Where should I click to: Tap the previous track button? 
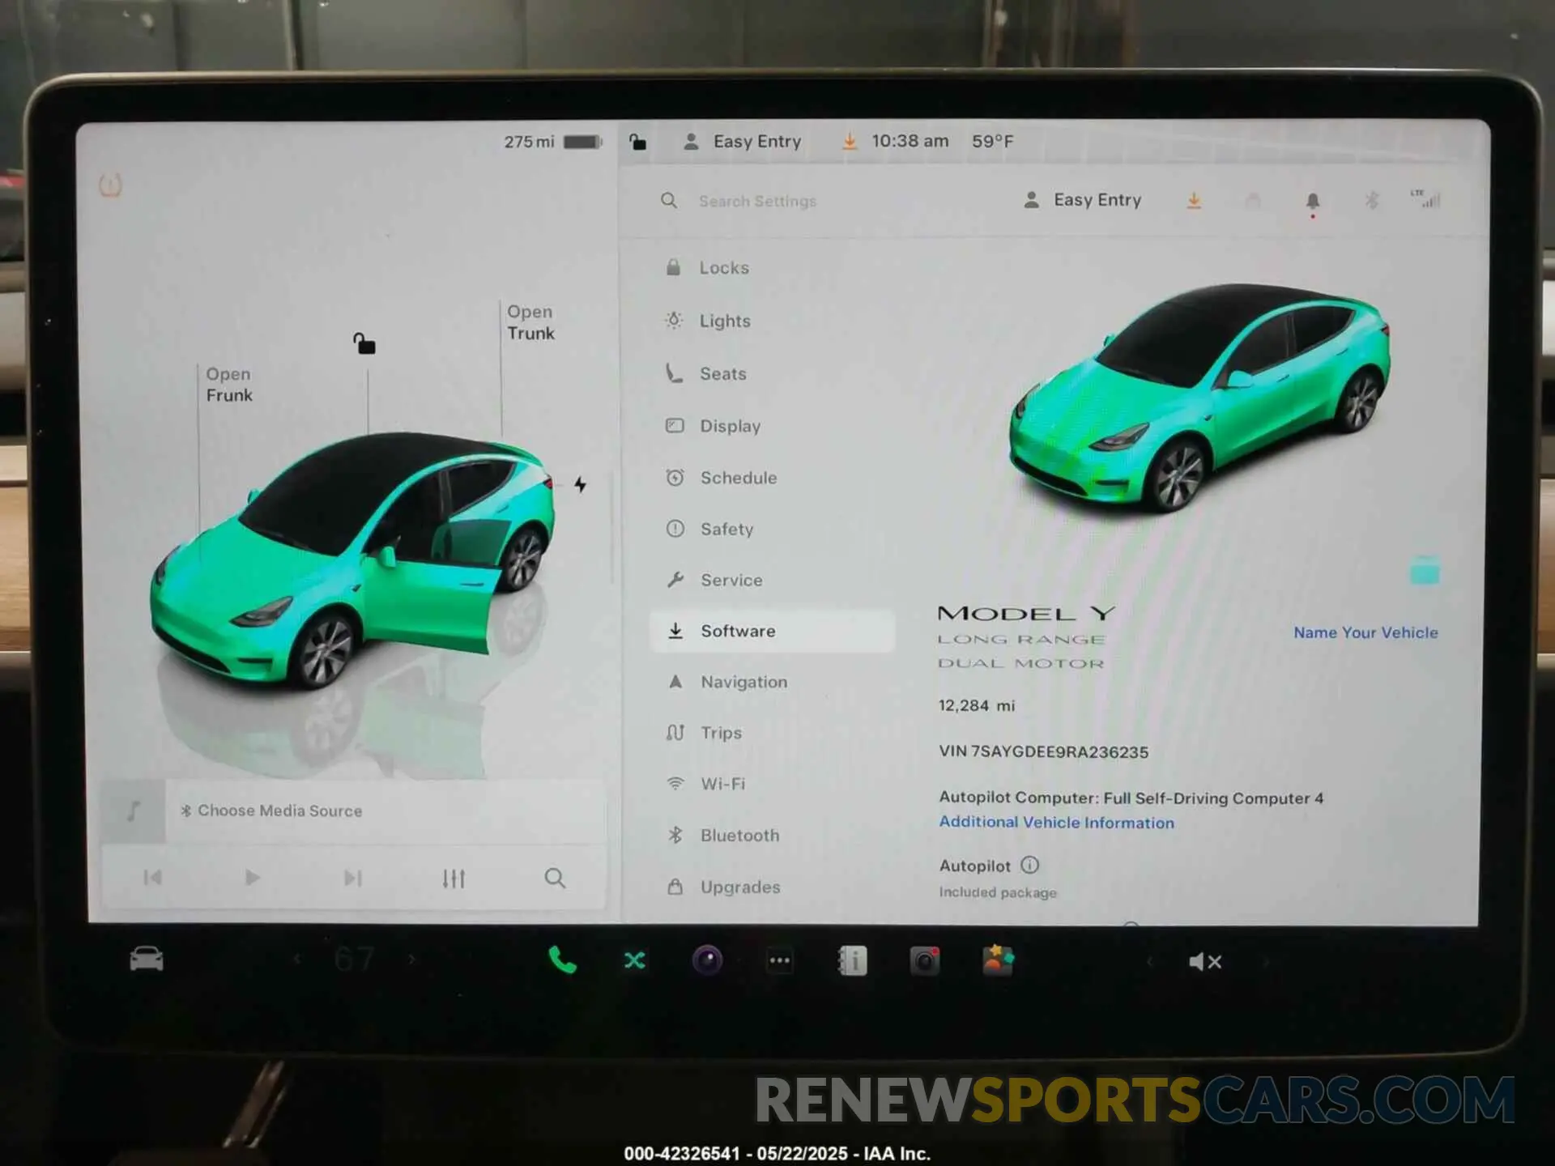click(152, 878)
